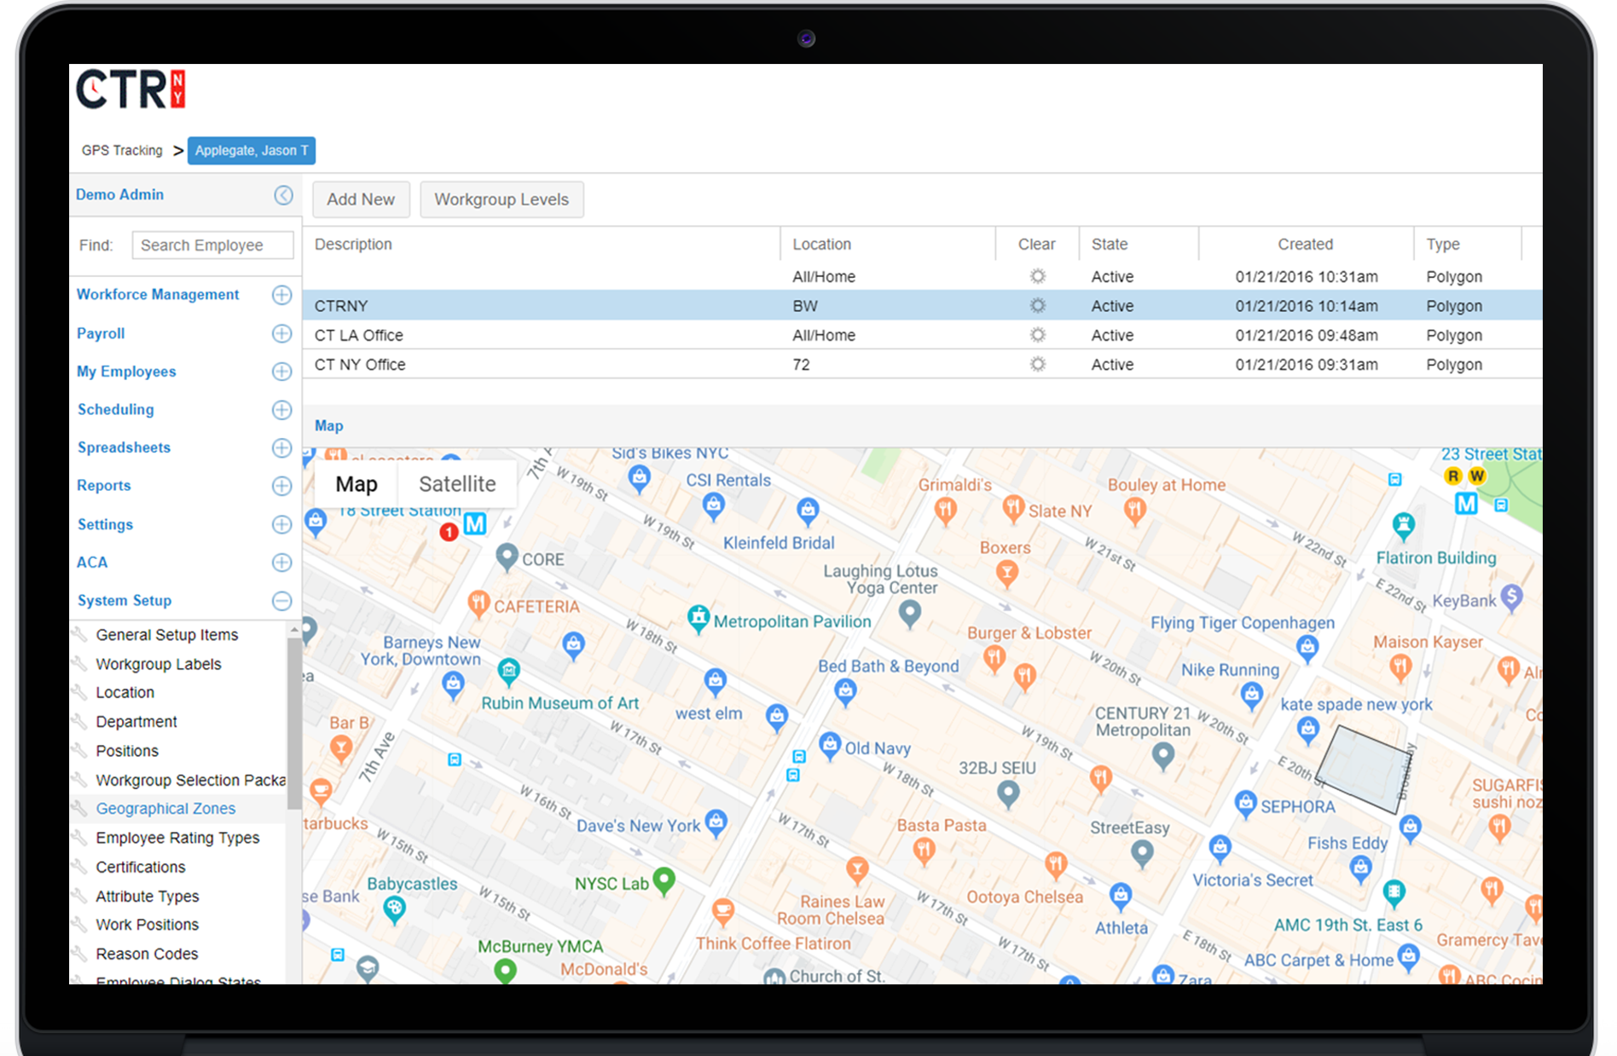Click the Add New button

(x=361, y=199)
